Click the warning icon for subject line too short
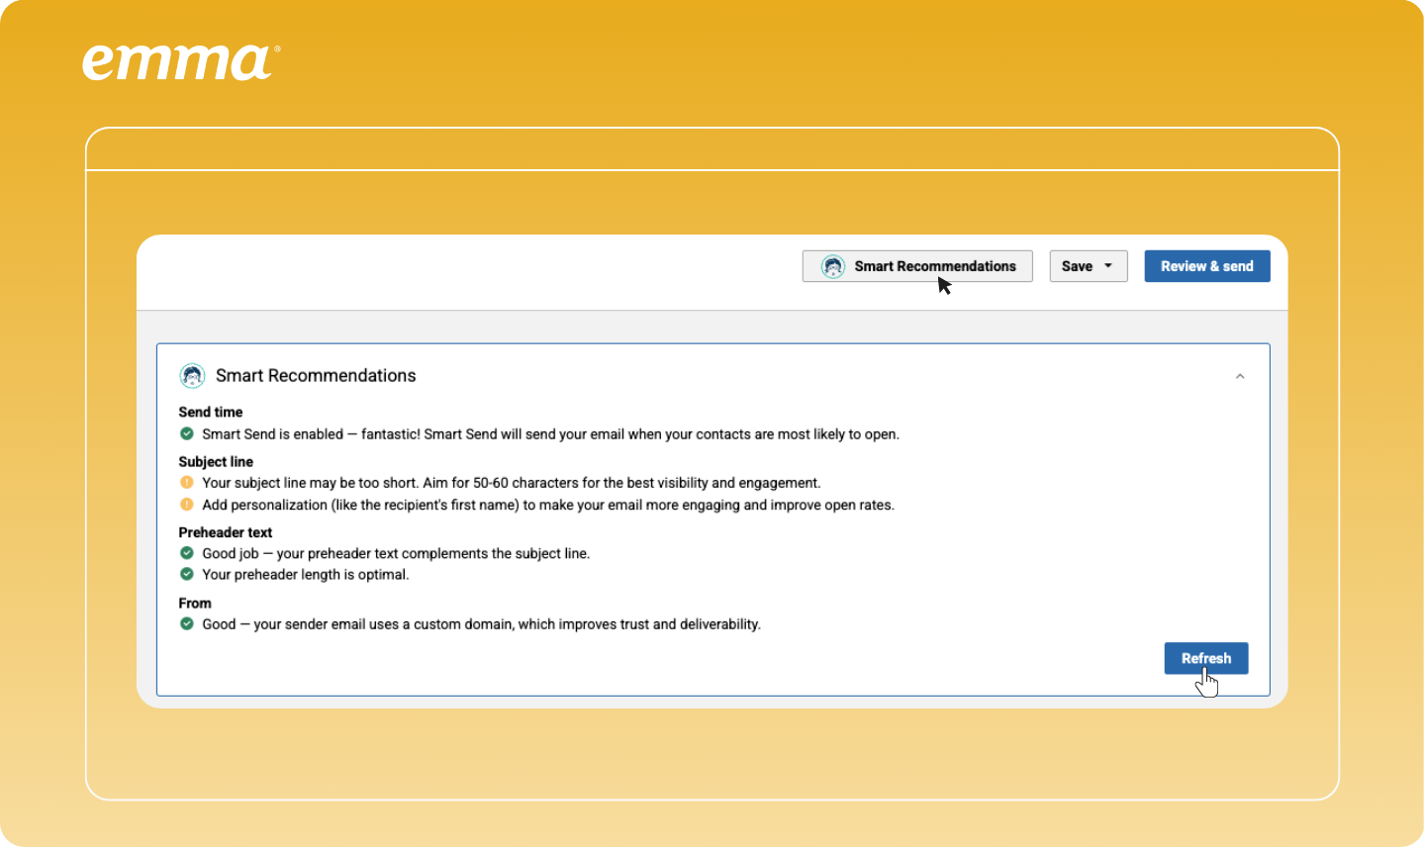This screenshot has height=847, width=1425. [x=186, y=483]
